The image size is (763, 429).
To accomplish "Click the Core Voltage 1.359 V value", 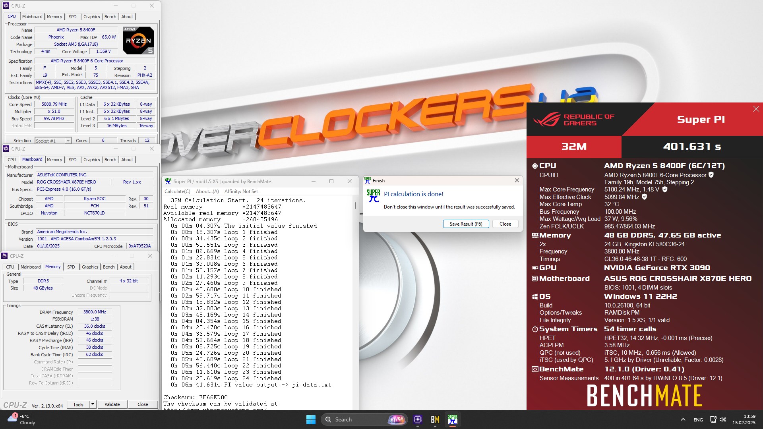I will click(x=103, y=51).
